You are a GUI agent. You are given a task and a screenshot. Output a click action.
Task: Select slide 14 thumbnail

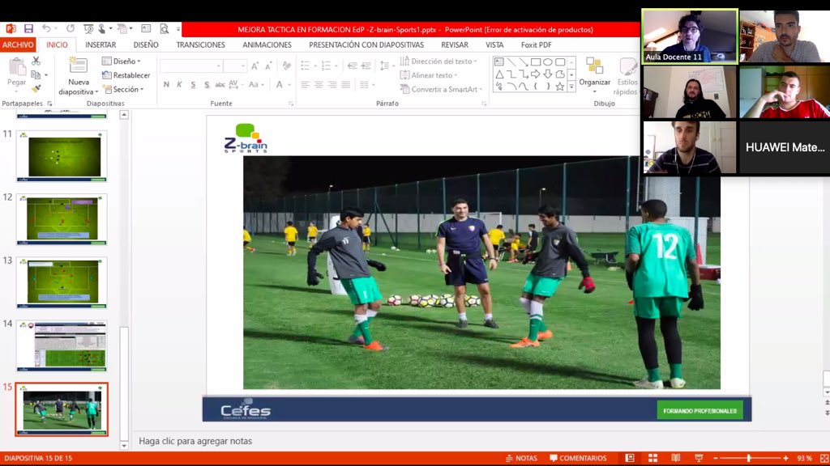pos(62,345)
